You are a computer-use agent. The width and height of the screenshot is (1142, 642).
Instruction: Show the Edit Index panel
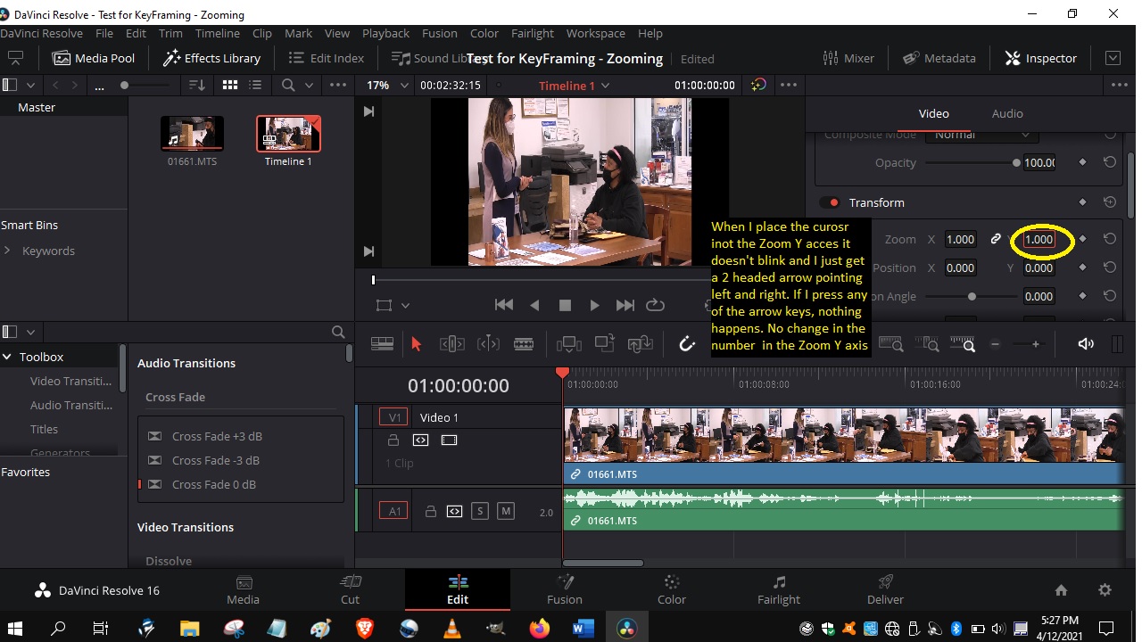point(327,58)
